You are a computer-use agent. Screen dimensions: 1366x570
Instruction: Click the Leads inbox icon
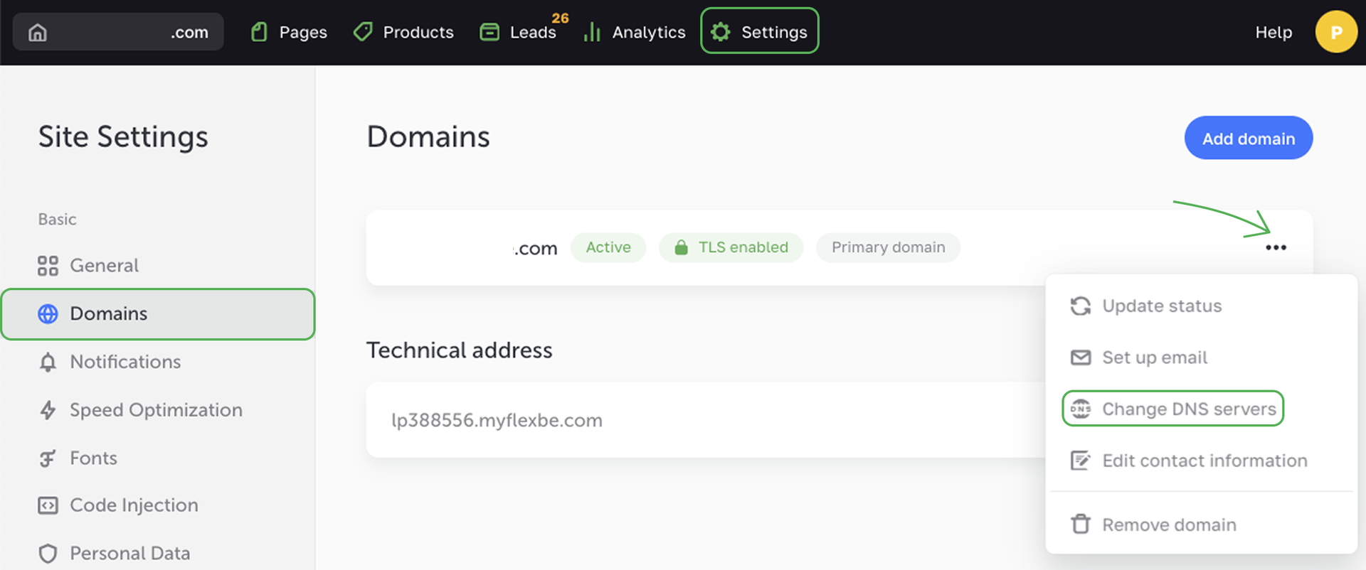489,32
